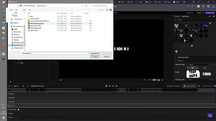Open the Spectrum Type dropdown
The height and width of the screenshot is (121, 216).
coord(199,65)
